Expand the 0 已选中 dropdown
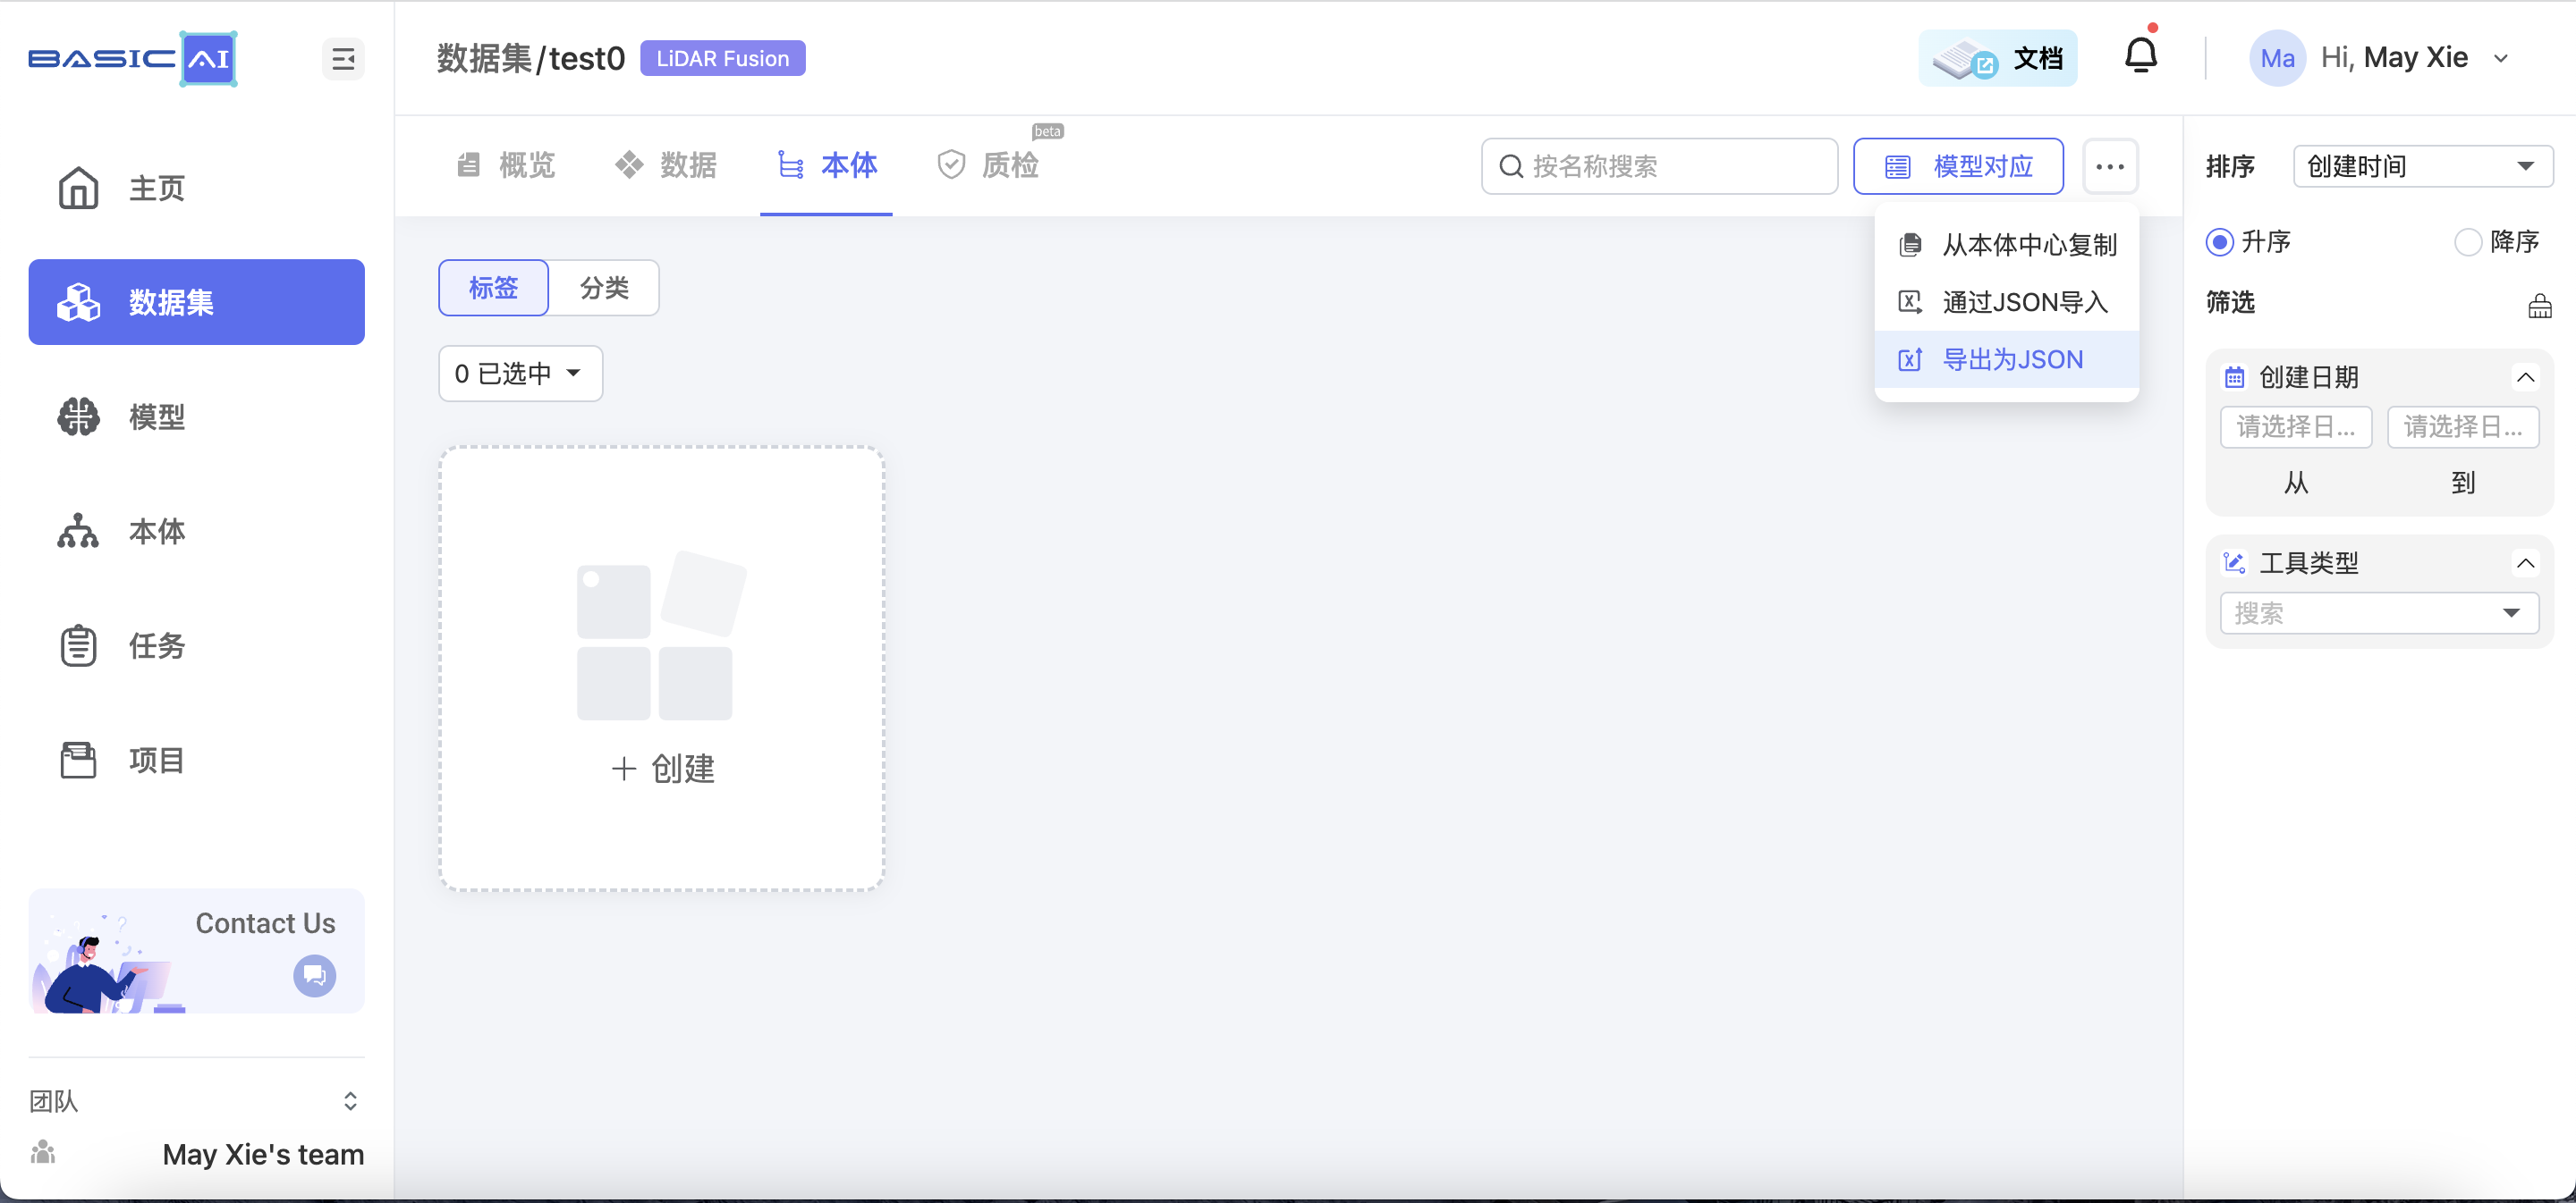 [520, 374]
